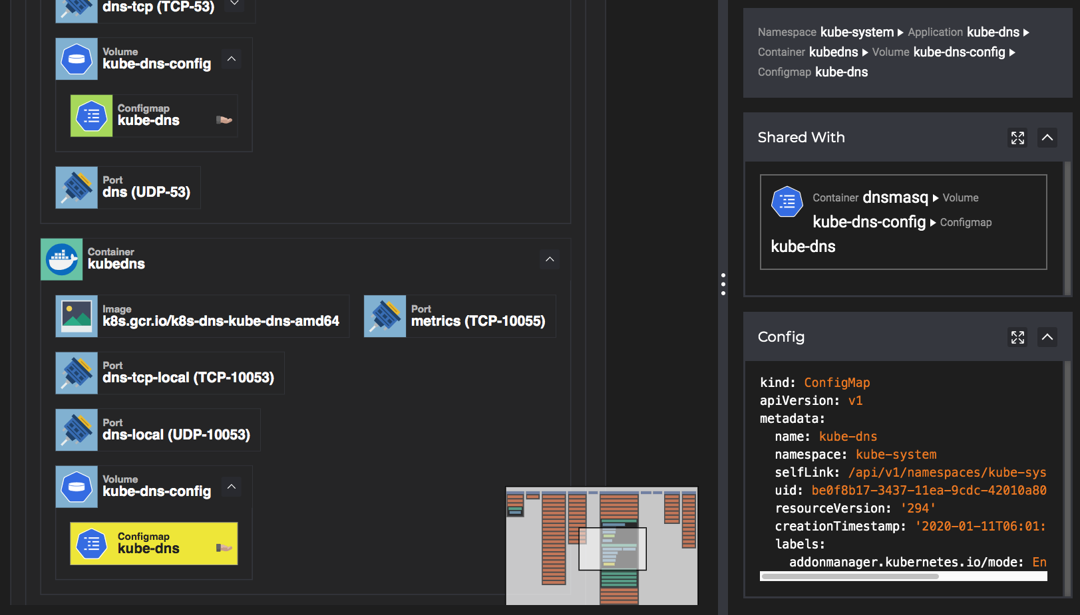Collapse the upper kube-dns-config volume
The height and width of the screenshot is (615, 1080).
click(232, 59)
